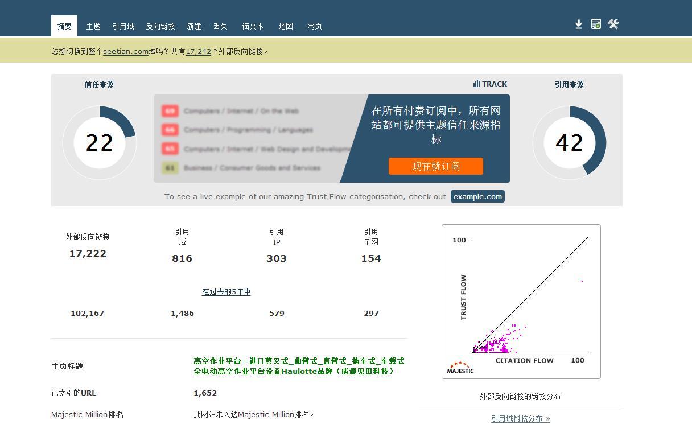Click the Trust Flow vs Citation Flow scatter chart

521,302
